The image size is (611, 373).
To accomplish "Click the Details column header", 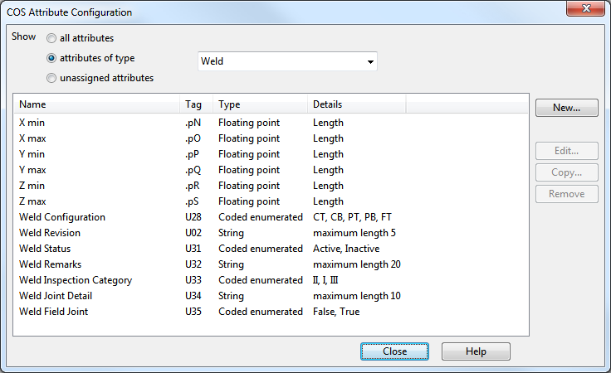I will pyautogui.click(x=355, y=104).
